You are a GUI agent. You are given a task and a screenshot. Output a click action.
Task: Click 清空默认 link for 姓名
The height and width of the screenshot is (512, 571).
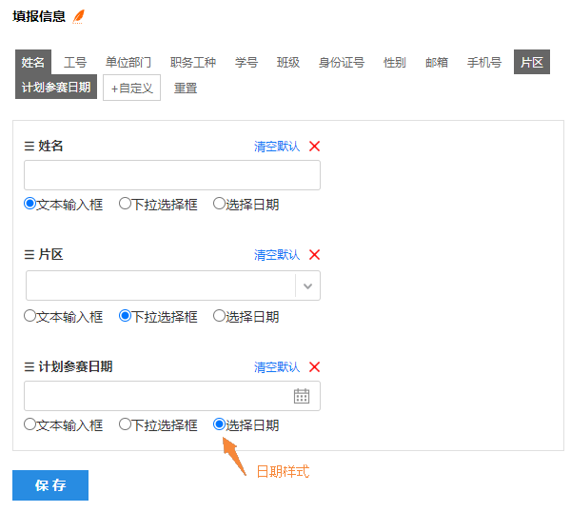[277, 147]
